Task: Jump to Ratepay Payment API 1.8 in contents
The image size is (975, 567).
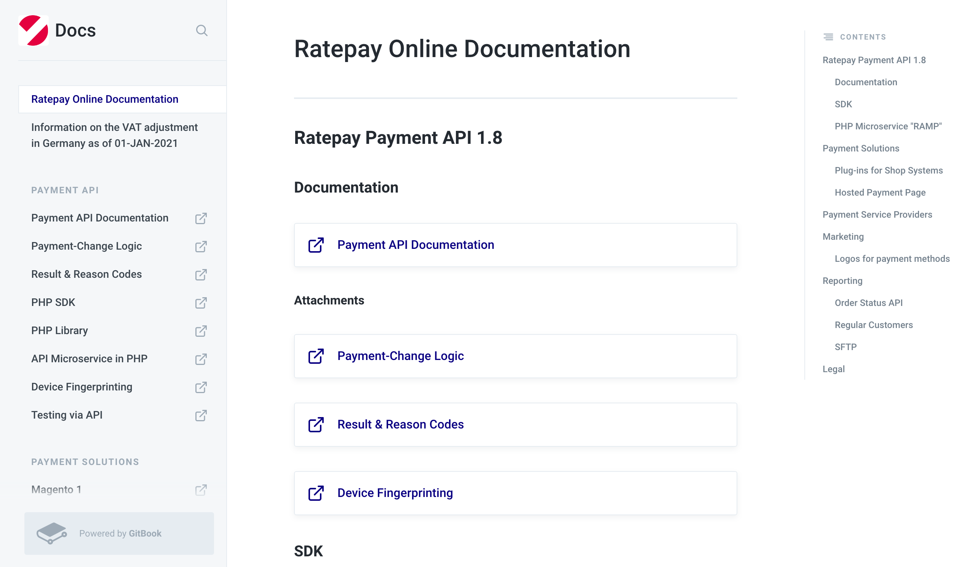Action: (874, 60)
